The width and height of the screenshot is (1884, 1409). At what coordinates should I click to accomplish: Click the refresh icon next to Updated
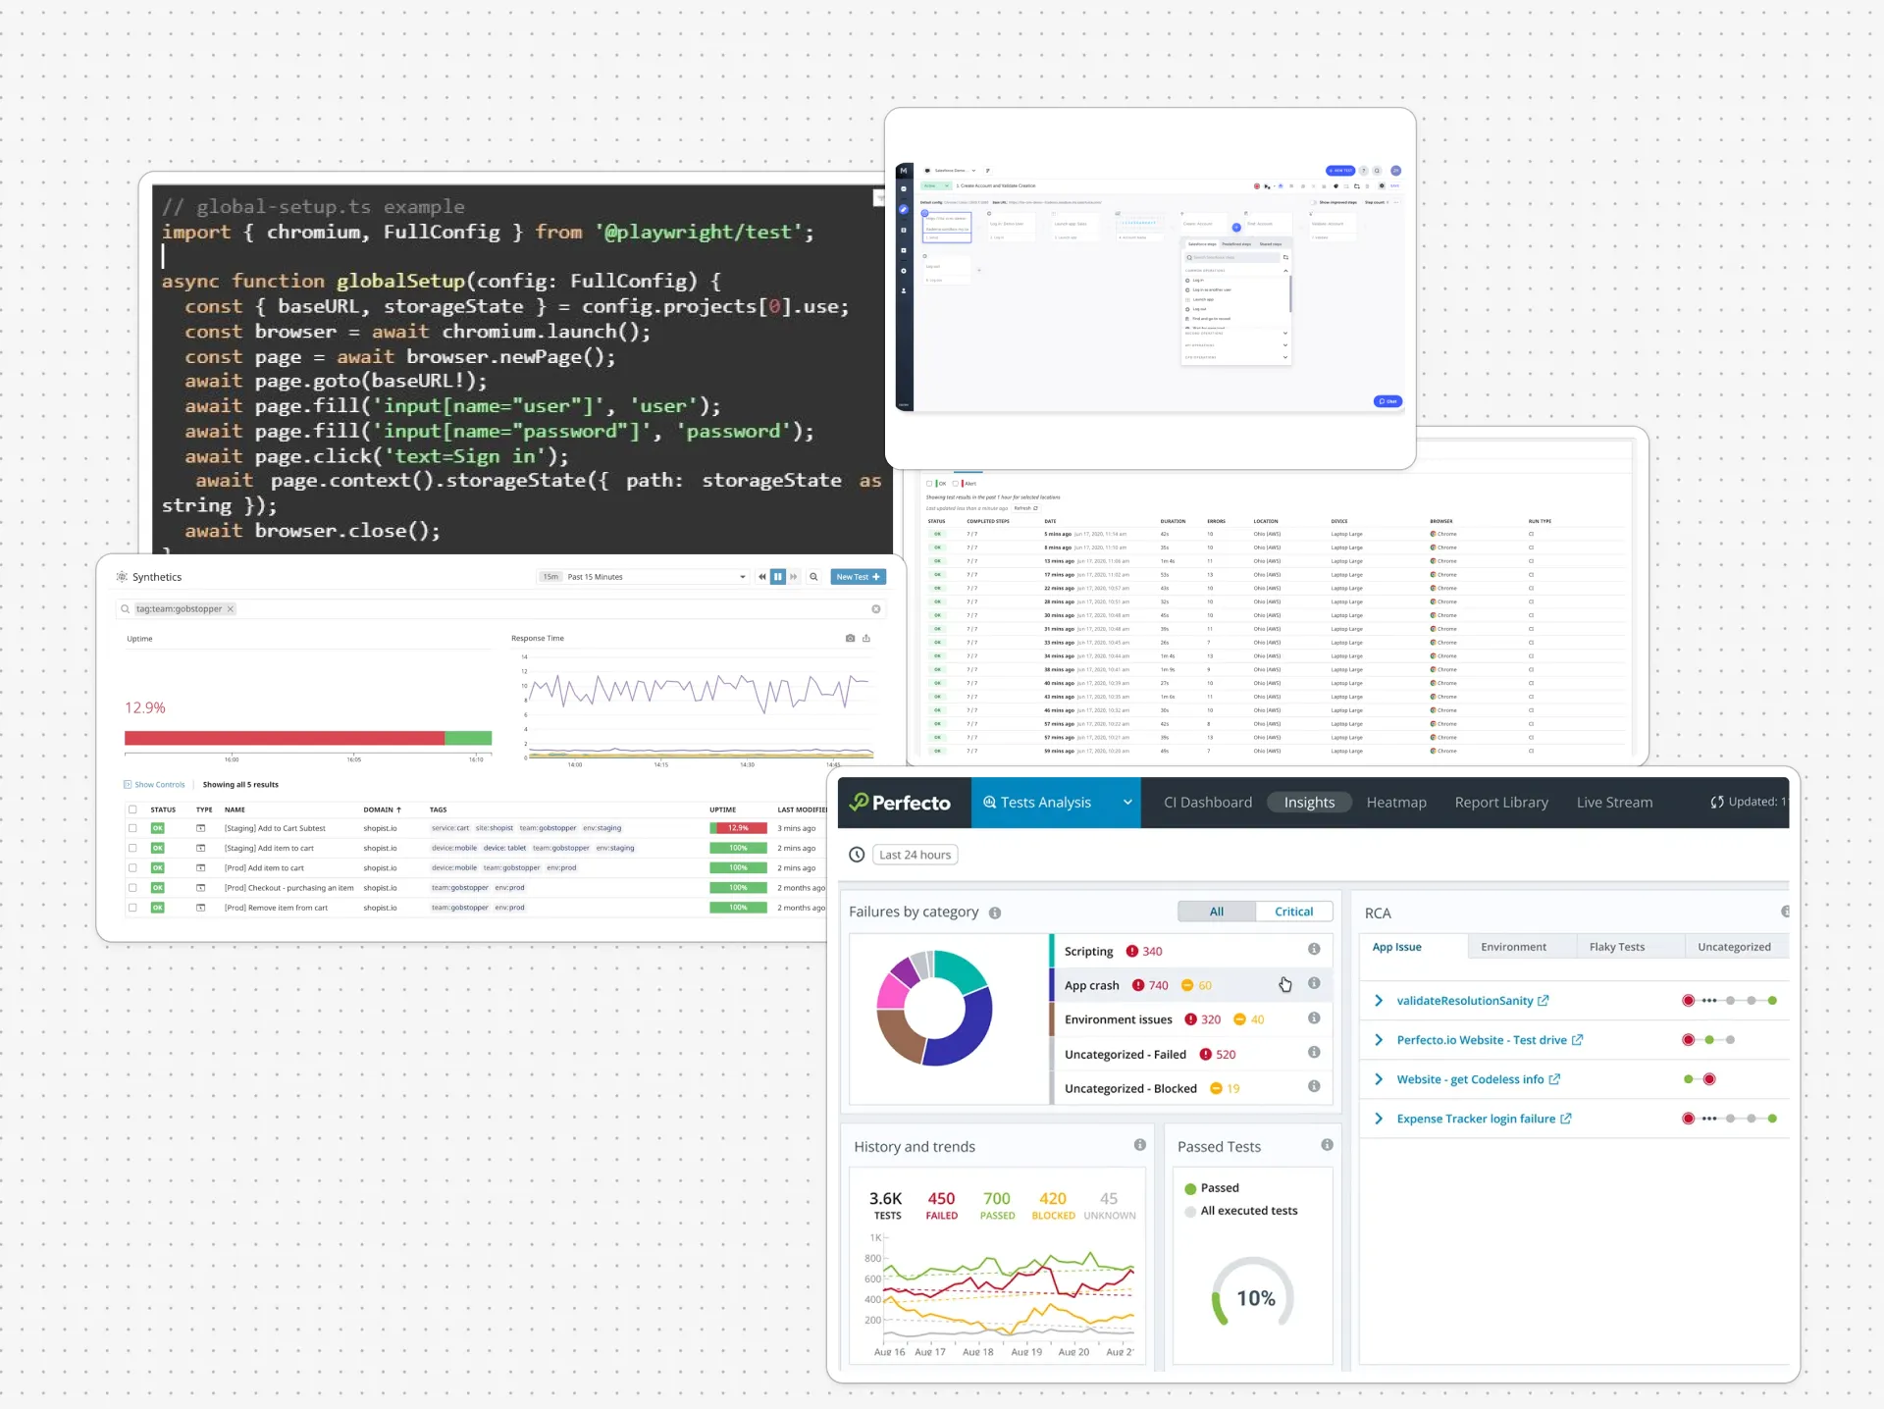click(1716, 802)
